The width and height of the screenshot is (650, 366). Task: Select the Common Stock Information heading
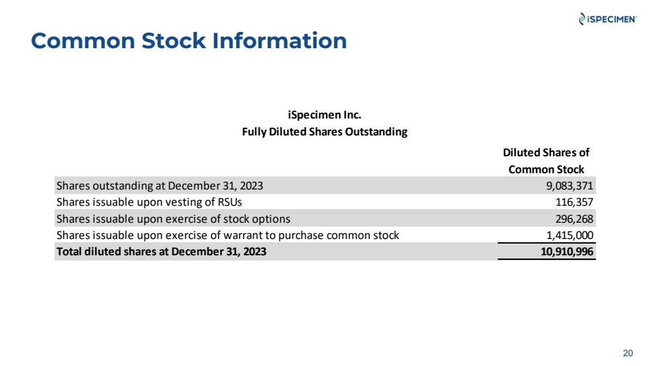[x=189, y=40]
